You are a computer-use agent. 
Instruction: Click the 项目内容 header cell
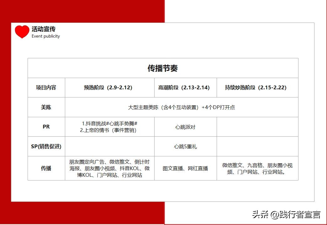[46, 87]
